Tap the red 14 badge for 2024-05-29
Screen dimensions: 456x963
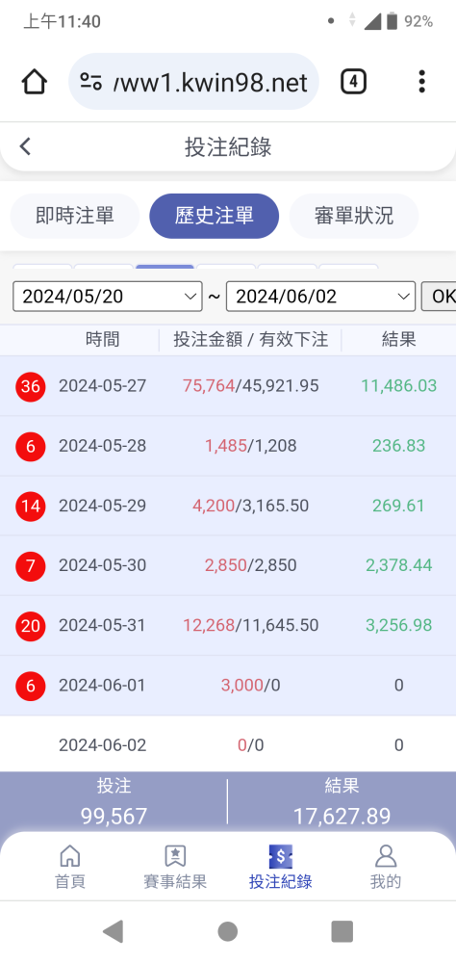point(31,507)
